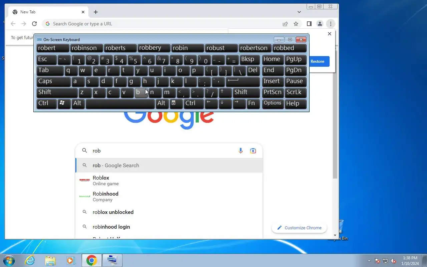Toggle left Shift key on keyboard

[57, 92]
